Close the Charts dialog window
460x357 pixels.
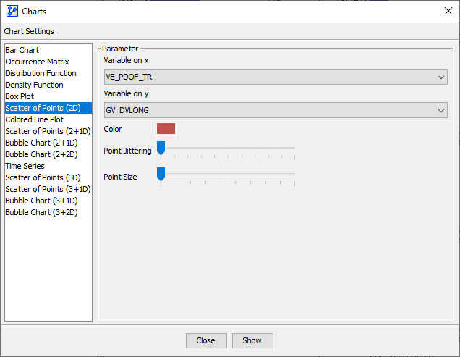(x=448, y=12)
